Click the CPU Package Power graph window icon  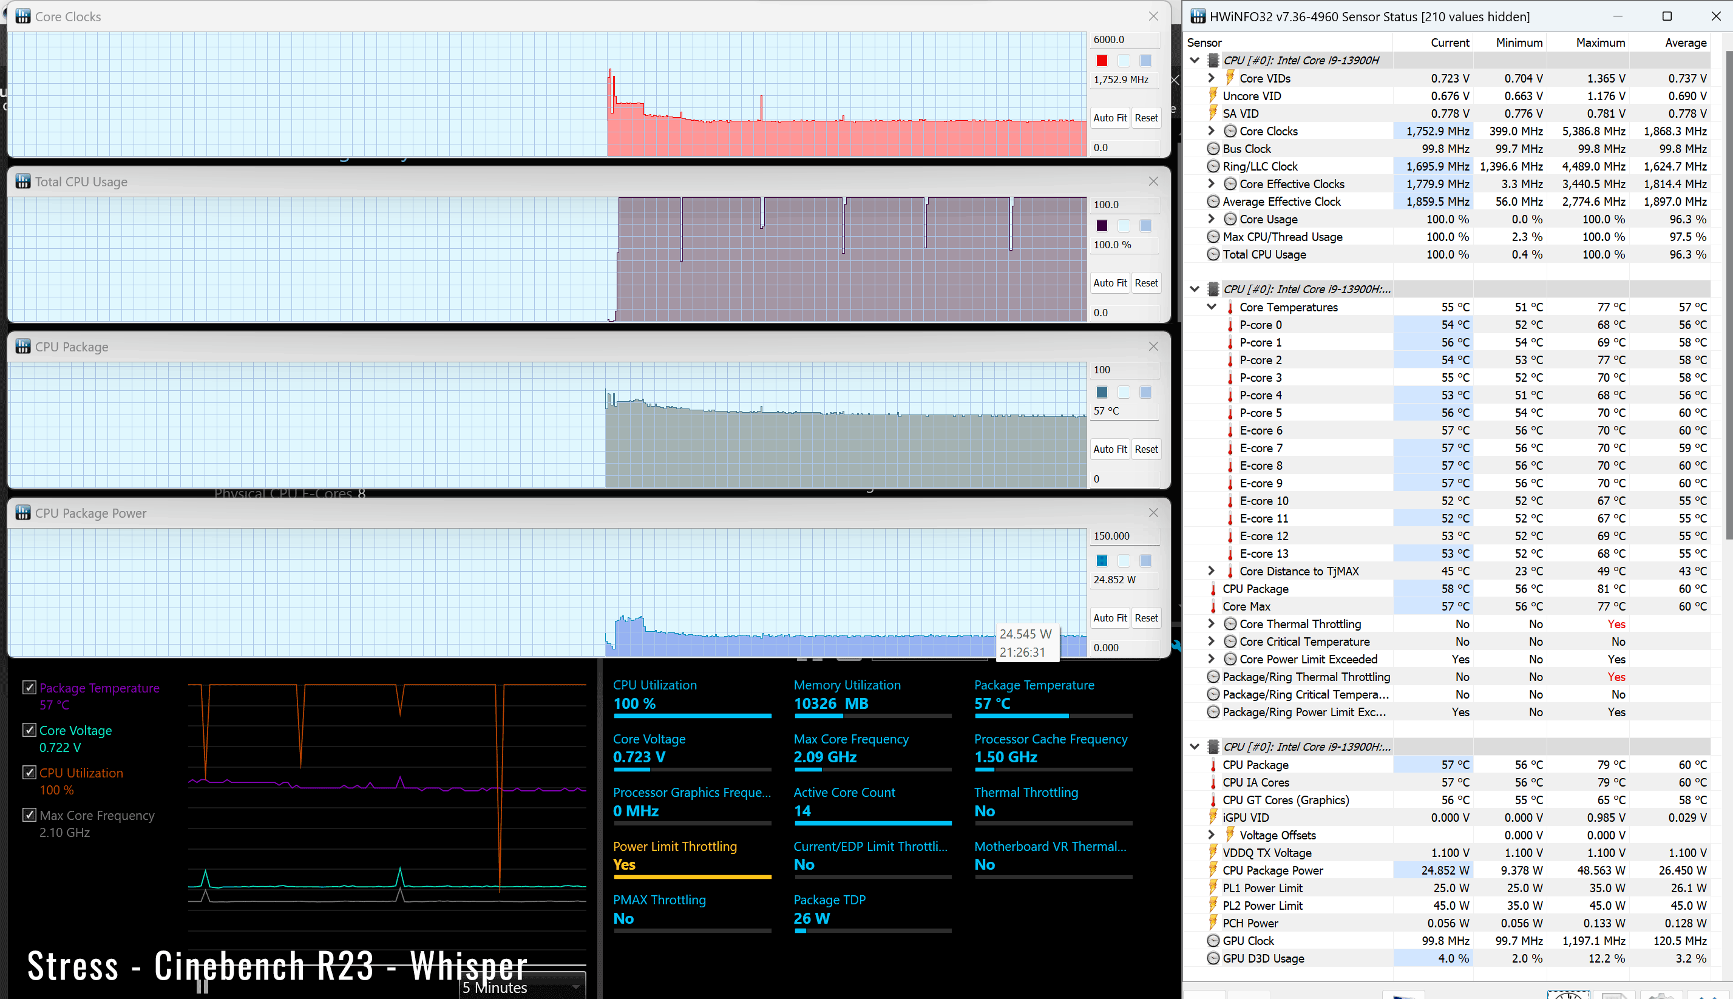pos(23,512)
